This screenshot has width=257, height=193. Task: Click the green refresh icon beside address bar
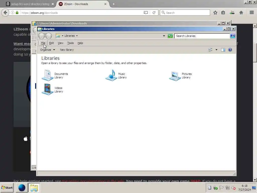click(170, 36)
